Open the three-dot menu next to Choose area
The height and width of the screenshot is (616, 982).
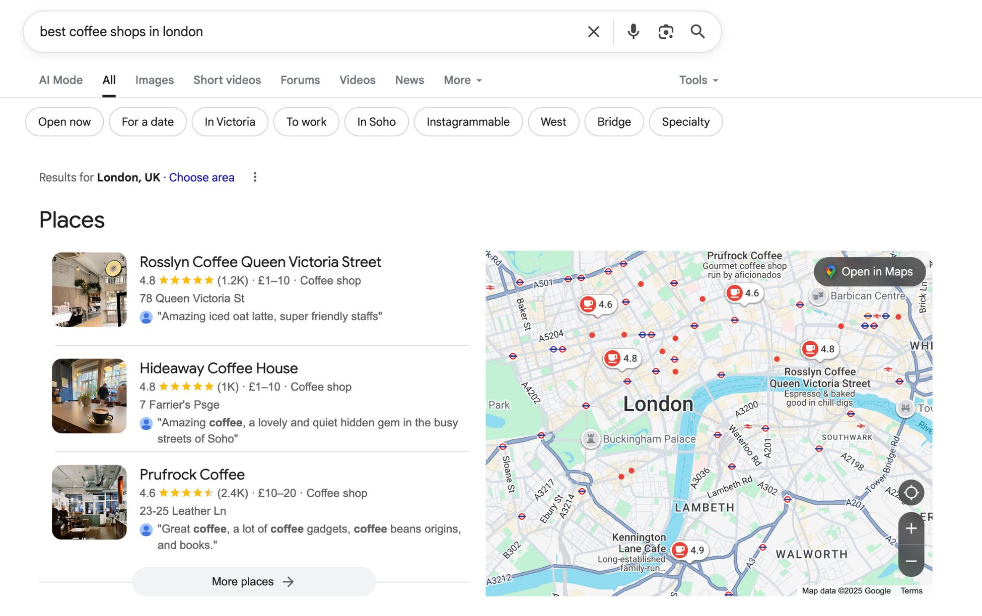pyautogui.click(x=255, y=177)
